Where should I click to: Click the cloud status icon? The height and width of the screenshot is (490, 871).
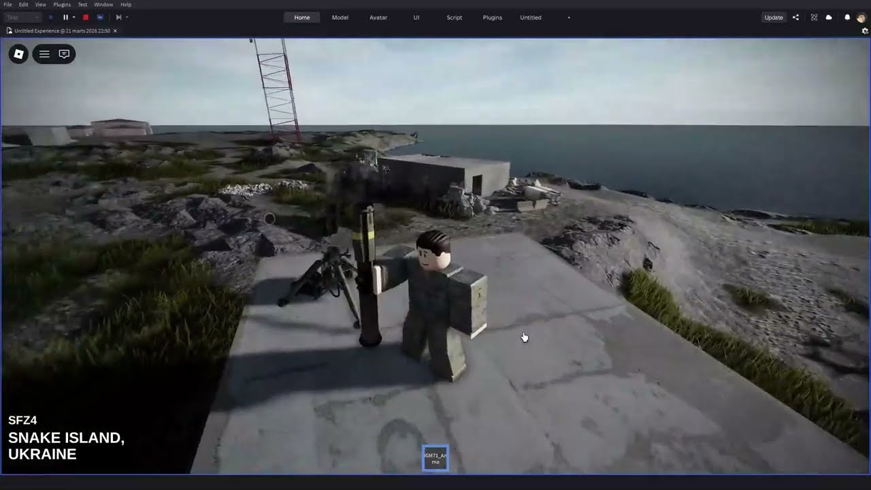pyautogui.click(x=829, y=17)
